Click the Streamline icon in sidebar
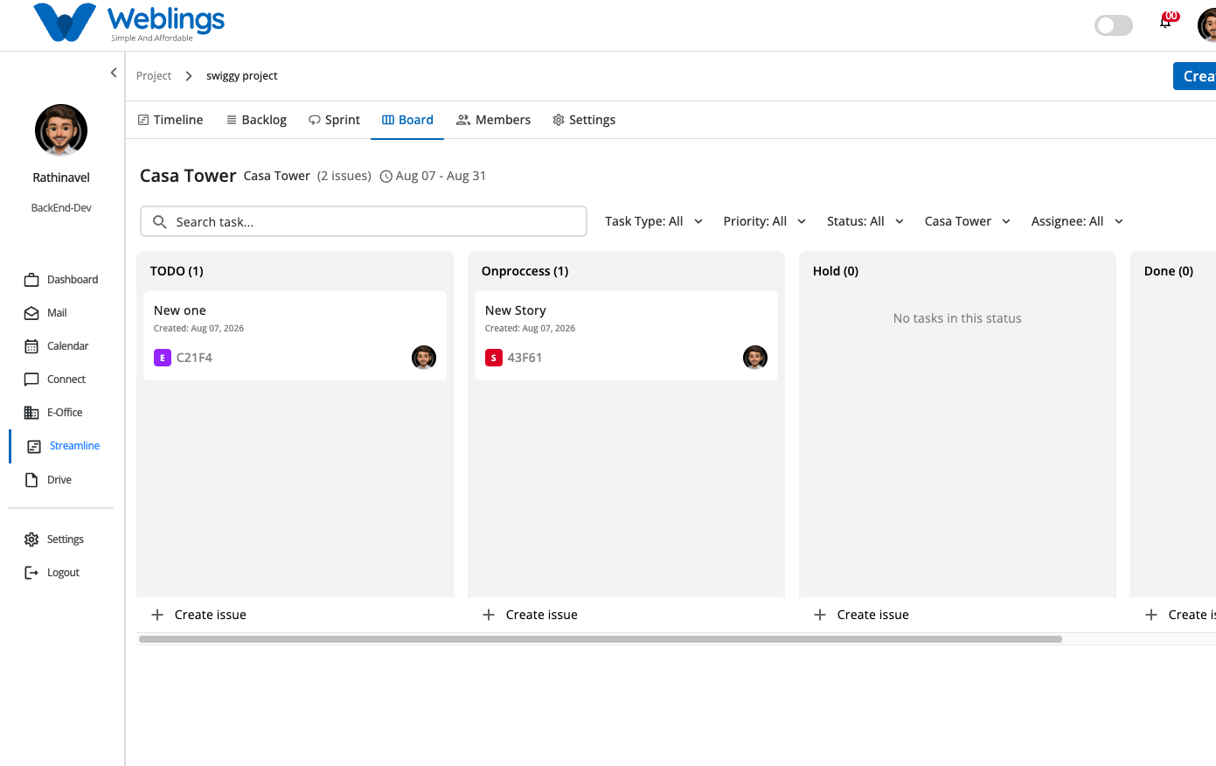1216x766 pixels. [x=34, y=446]
